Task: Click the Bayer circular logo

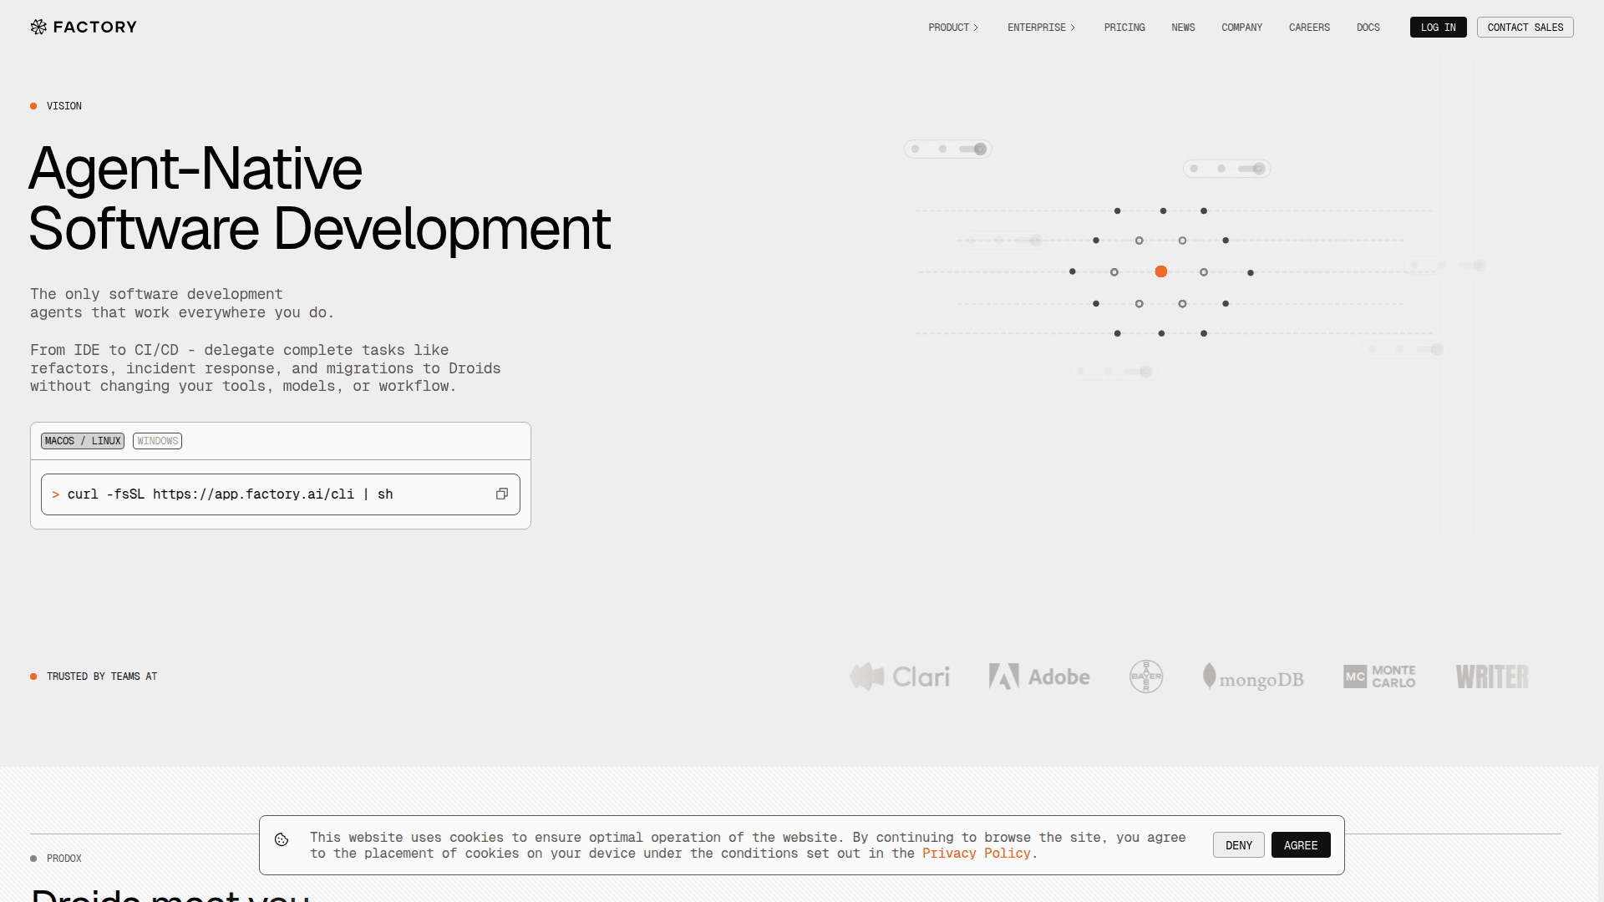Action: point(1146,676)
